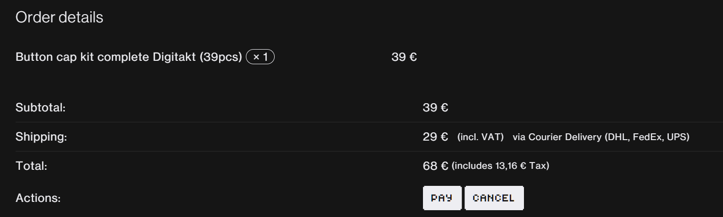Click the 39 € price beside the product name
This screenshot has height=217, width=723.
(x=404, y=57)
